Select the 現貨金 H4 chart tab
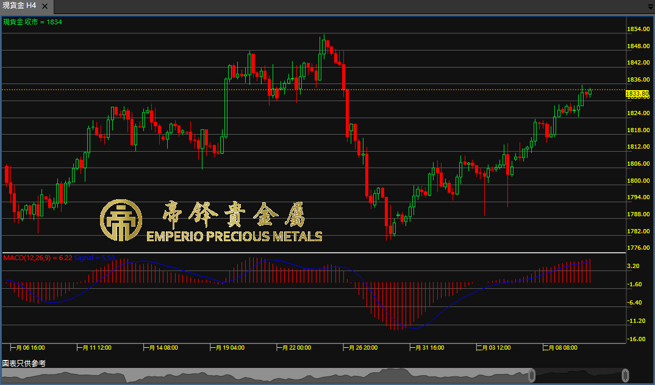 point(19,6)
